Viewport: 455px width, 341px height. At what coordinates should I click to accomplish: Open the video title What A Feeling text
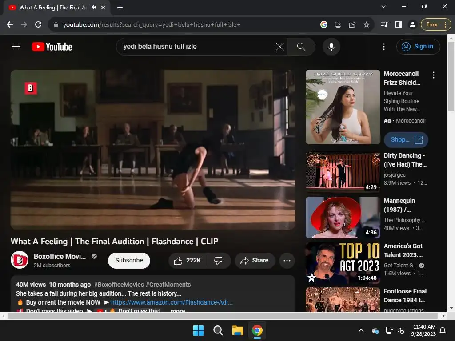(114, 241)
